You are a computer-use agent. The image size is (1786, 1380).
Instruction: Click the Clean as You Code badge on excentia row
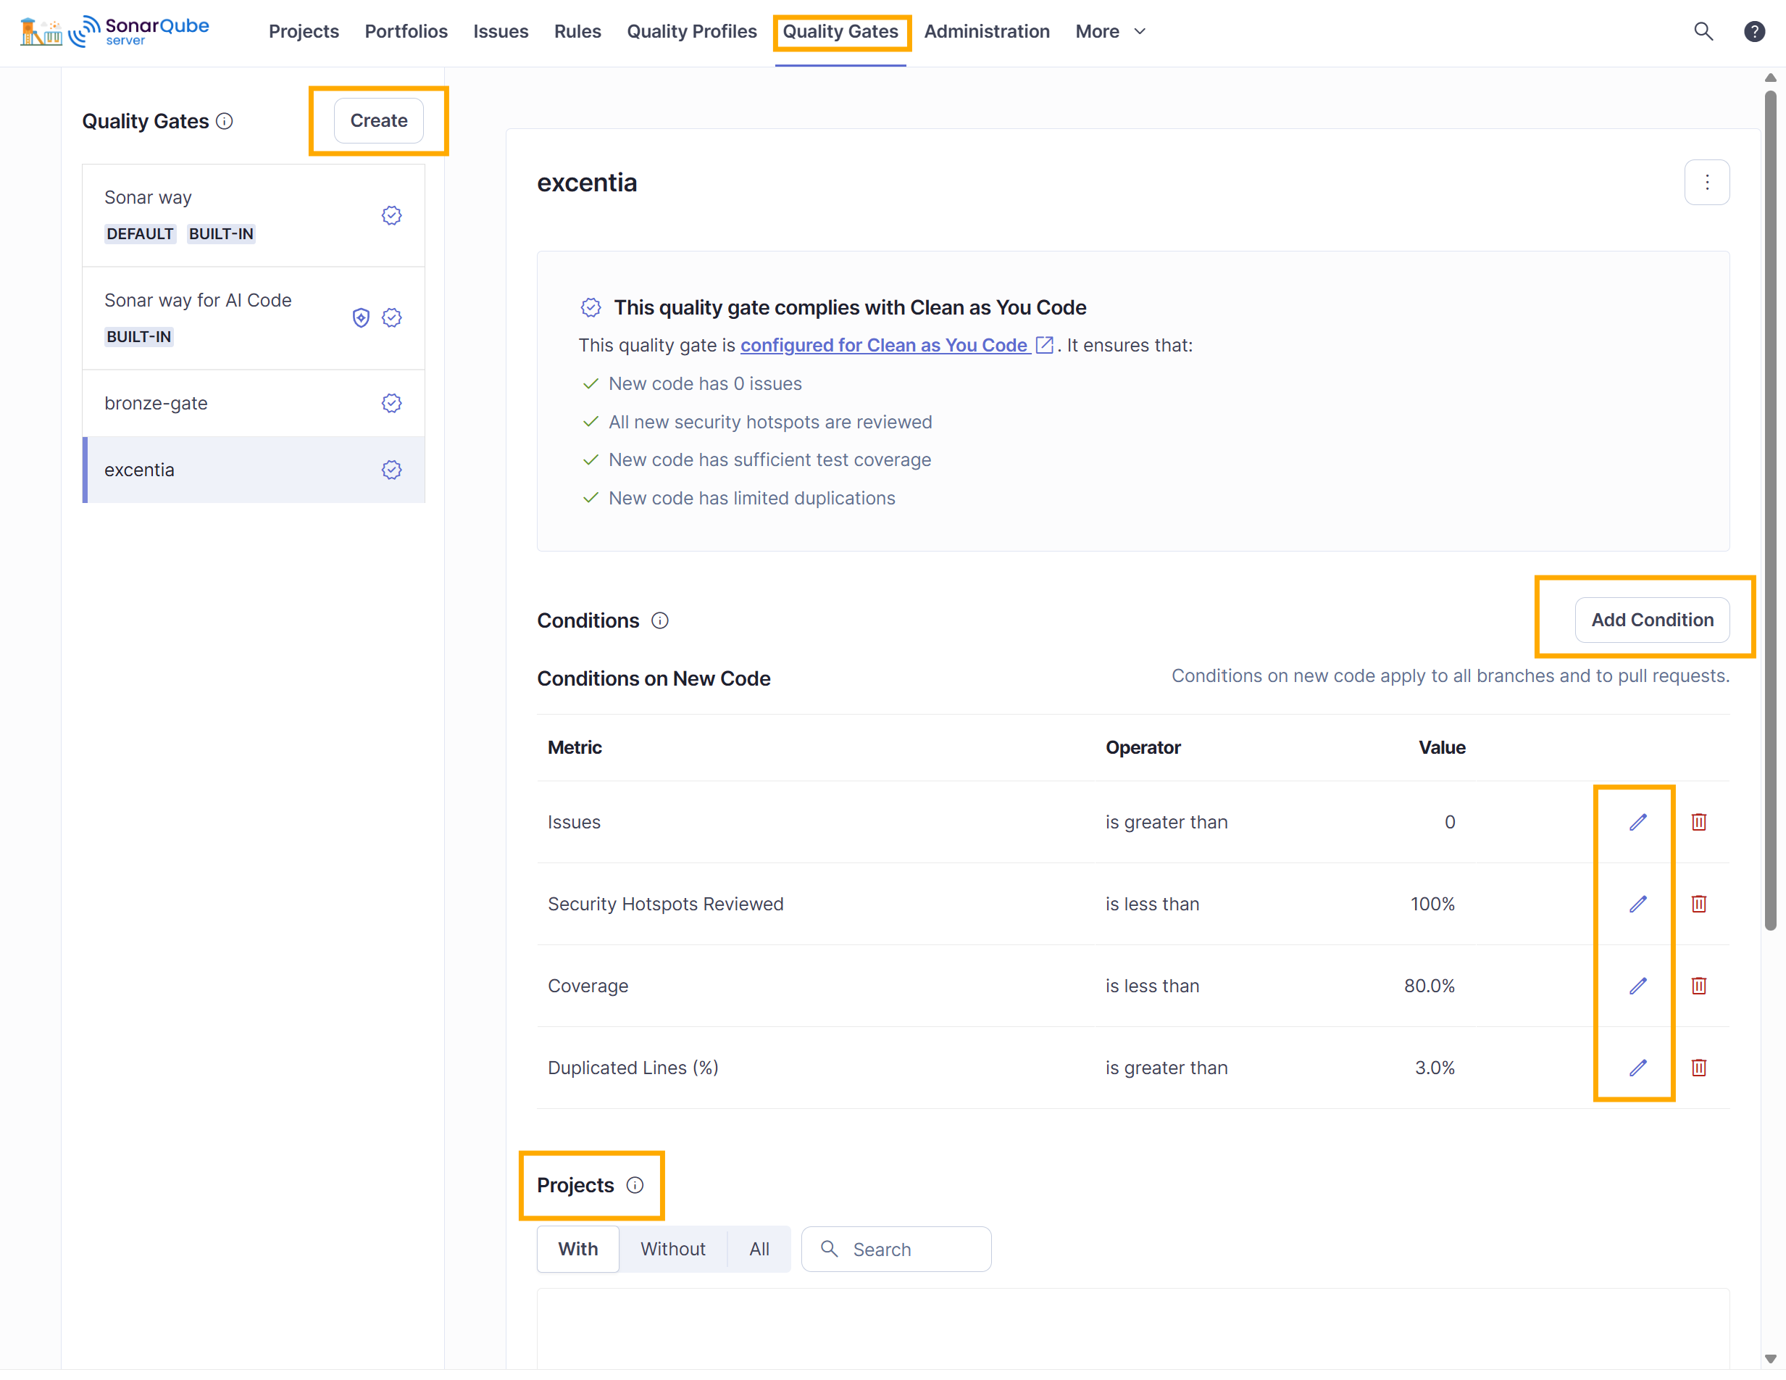click(x=392, y=470)
